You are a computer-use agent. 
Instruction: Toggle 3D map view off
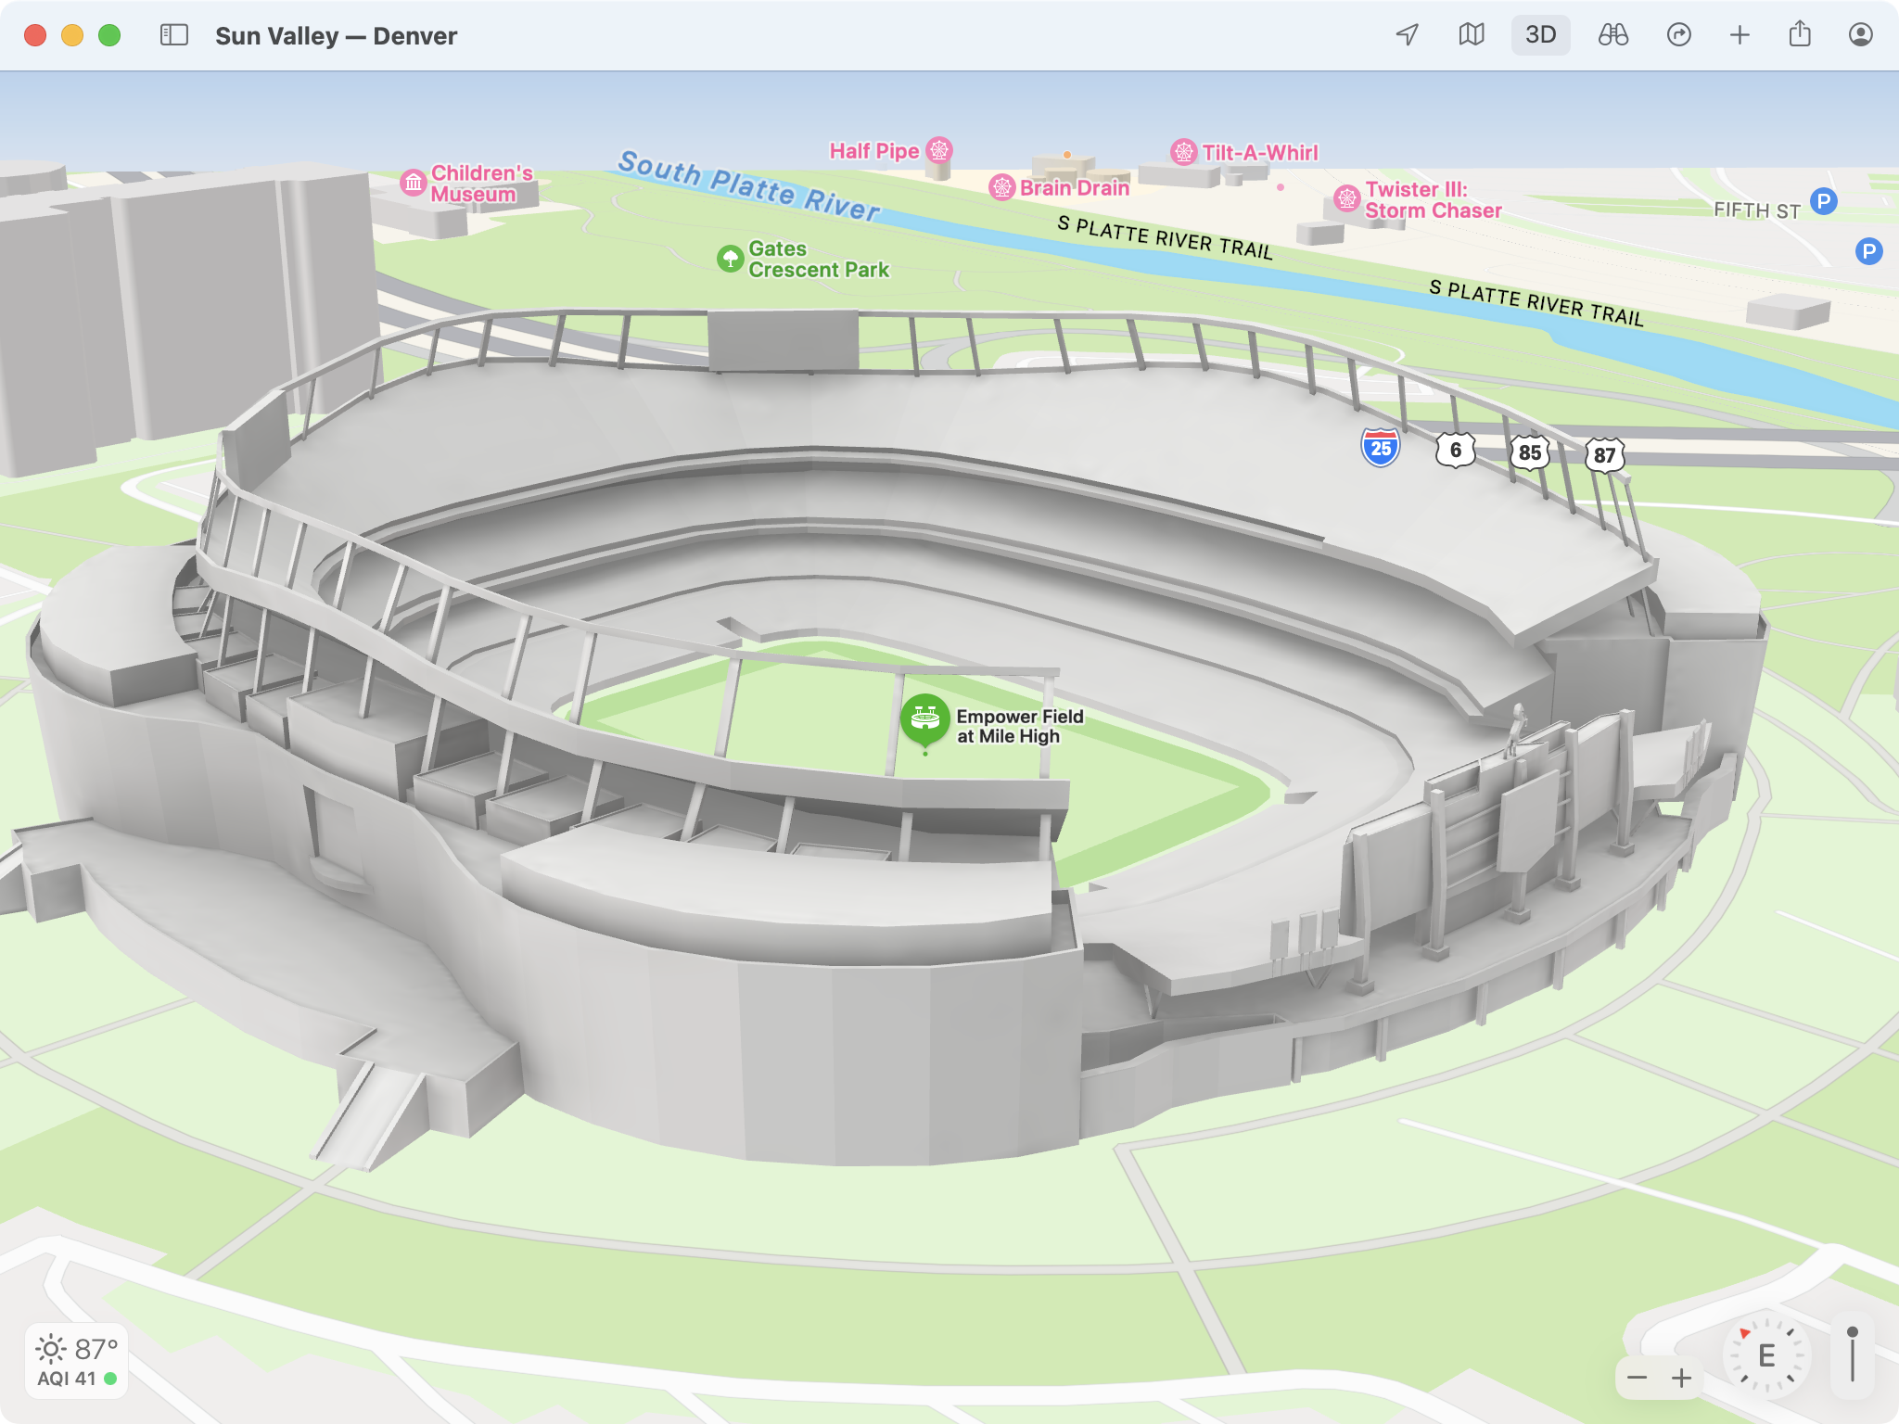point(1541,35)
